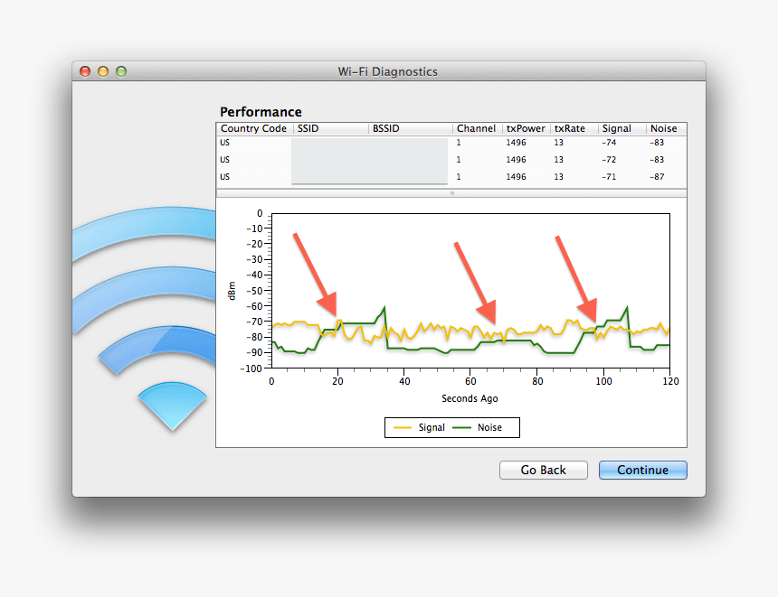This screenshot has width=778, height=597.
Task: Click the split-view divider handle below table
Action: [452, 193]
